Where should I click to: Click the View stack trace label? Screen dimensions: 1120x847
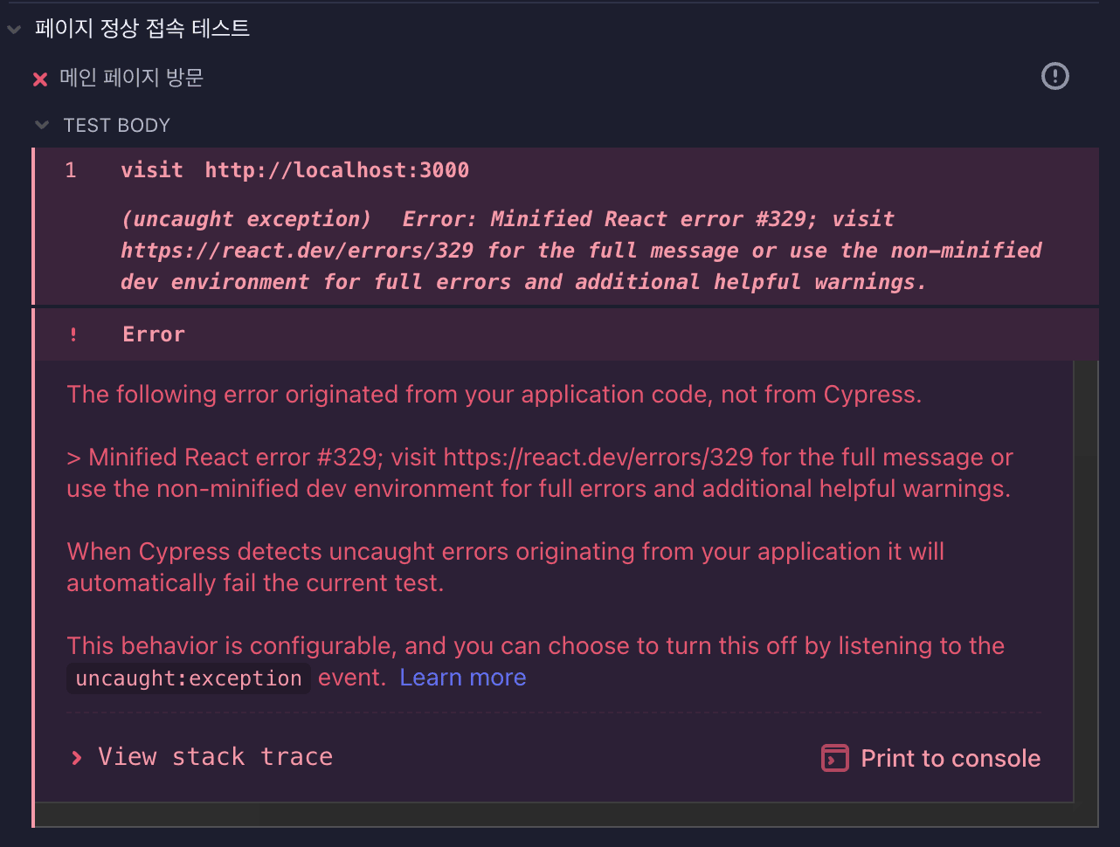pos(215,757)
